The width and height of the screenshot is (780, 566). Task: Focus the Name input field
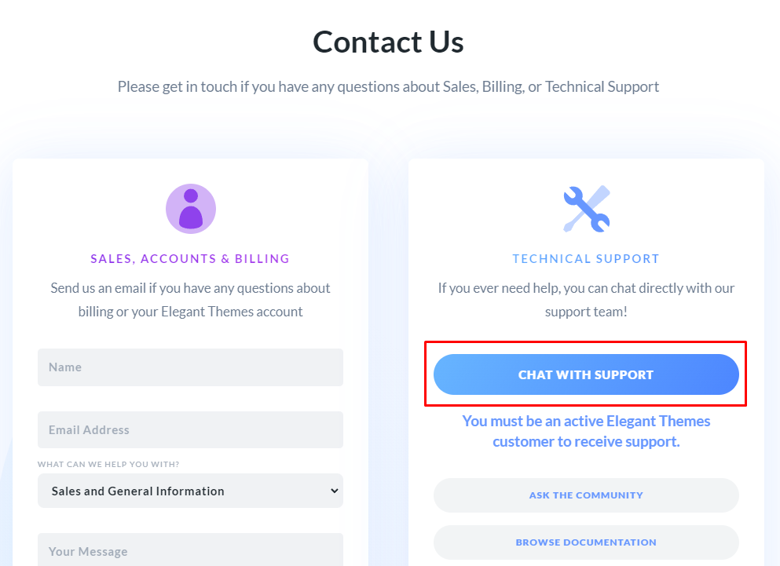point(191,367)
